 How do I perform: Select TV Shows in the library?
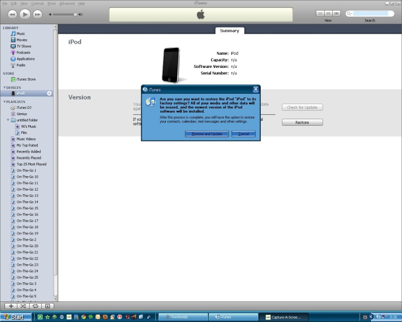tap(24, 46)
